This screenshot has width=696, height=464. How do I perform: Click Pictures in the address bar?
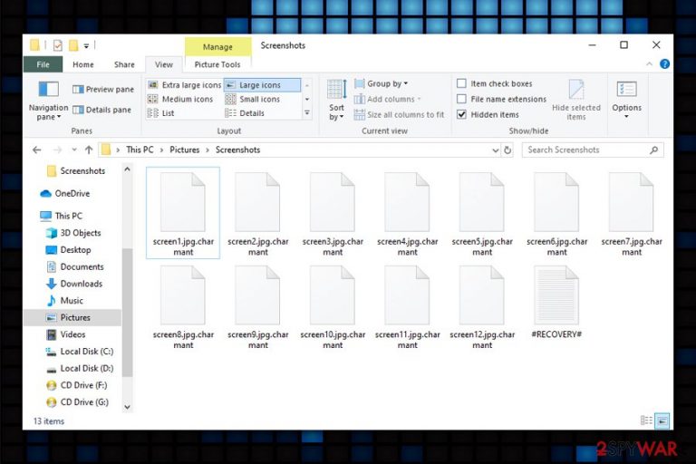tap(185, 150)
